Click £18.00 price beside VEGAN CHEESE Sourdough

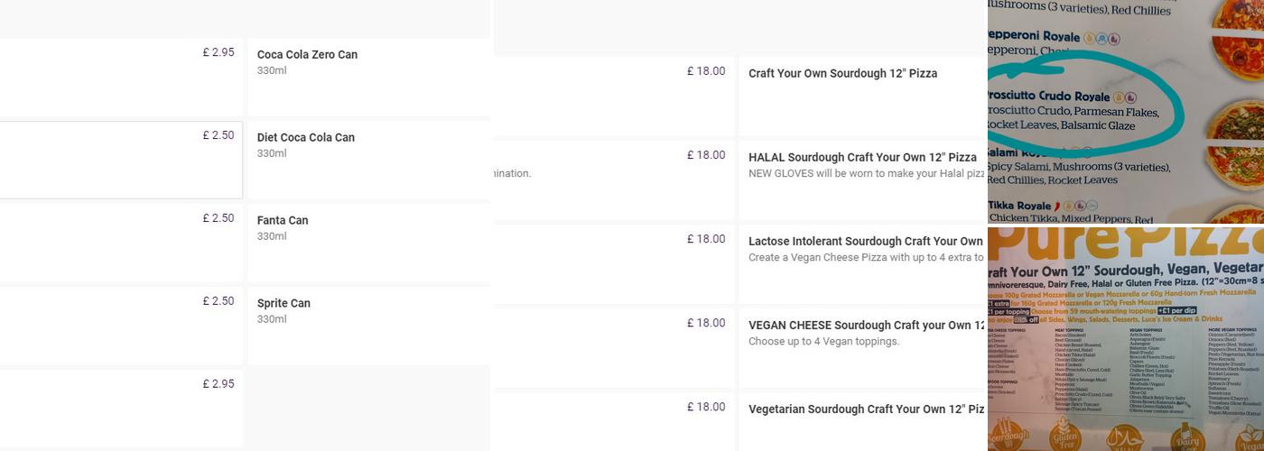(705, 323)
